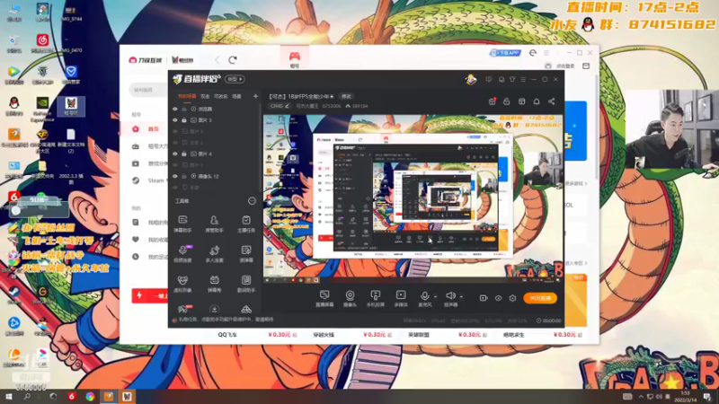The image size is (719, 404).
Task: Click the streamer avatar in title bar
Action: tap(471, 79)
